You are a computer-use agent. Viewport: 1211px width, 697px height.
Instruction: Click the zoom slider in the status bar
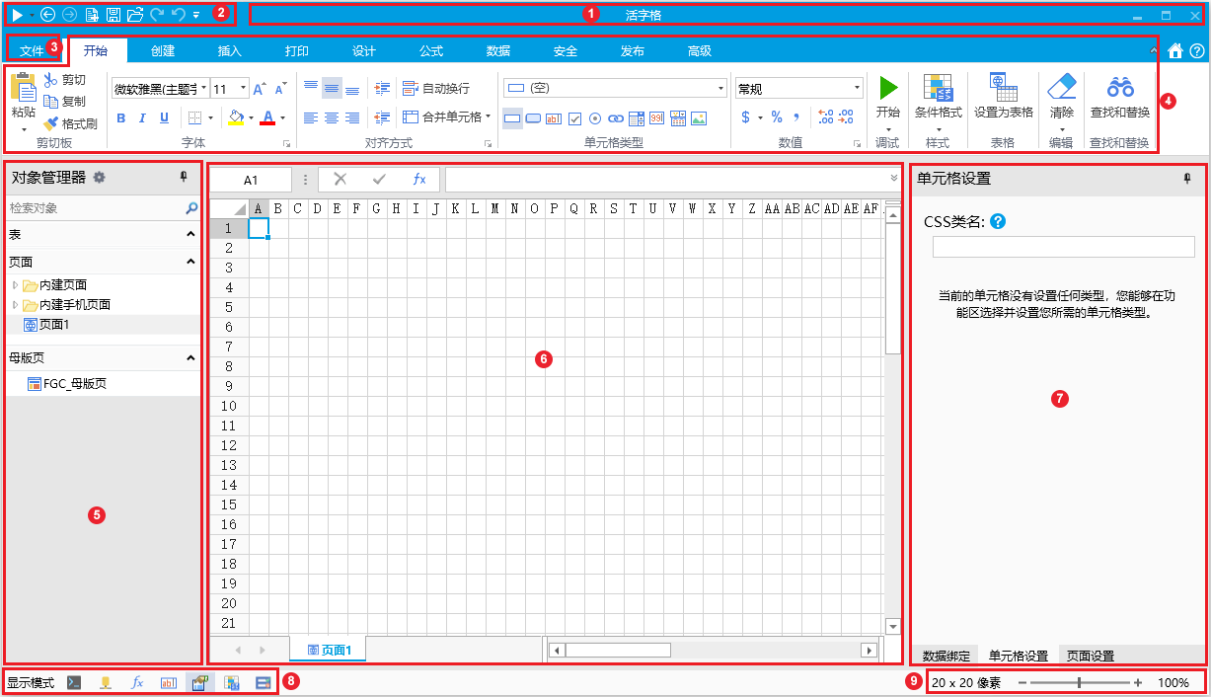(x=1079, y=682)
